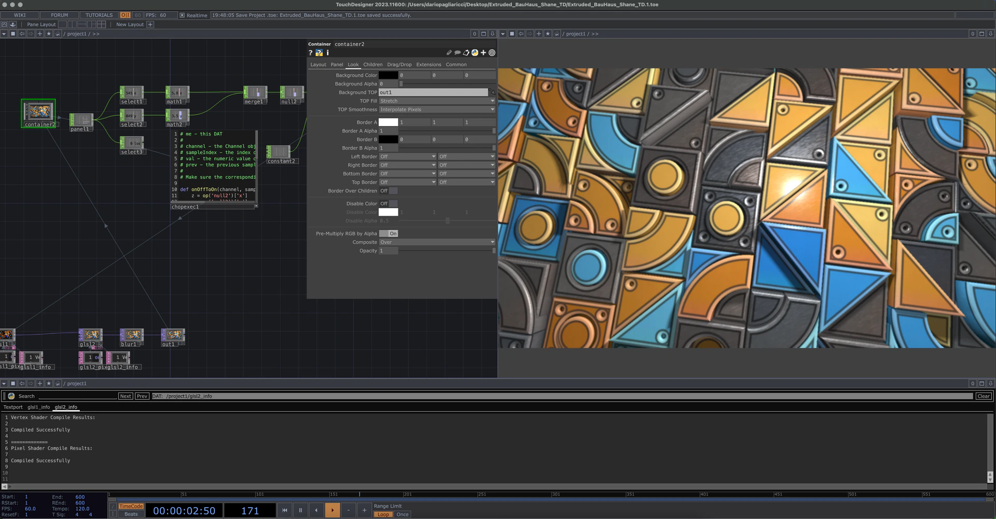Image resolution: width=996 pixels, height=519 pixels.
Task: Toggle Pre-Multiply RGB by Alpha
Action: click(x=389, y=234)
